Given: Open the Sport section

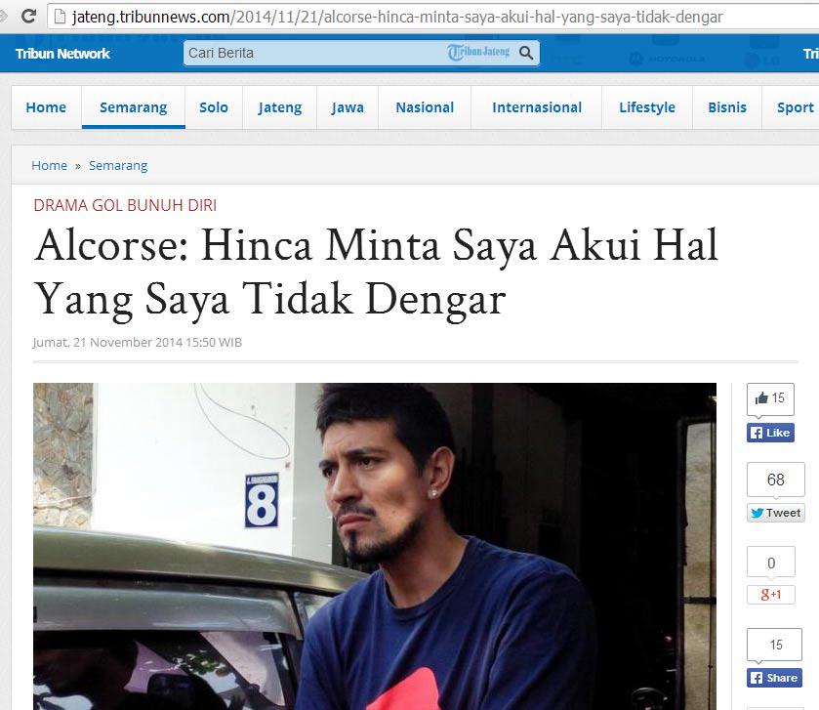Looking at the screenshot, I should [795, 107].
